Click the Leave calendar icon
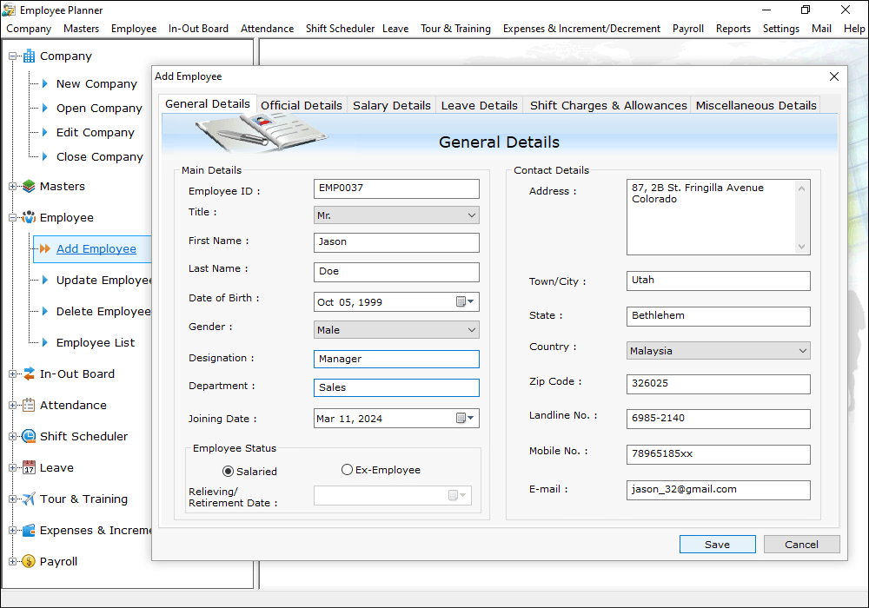This screenshot has height=608, width=869. pyautogui.click(x=29, y=468)
